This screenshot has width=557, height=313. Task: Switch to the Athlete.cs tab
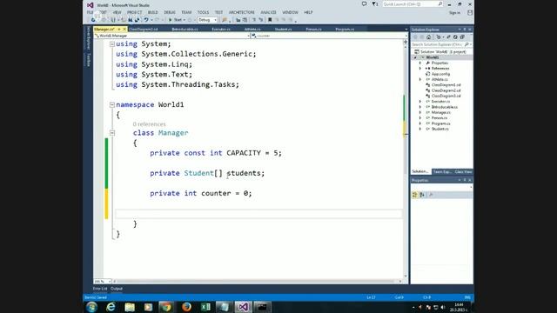(252, 29)
